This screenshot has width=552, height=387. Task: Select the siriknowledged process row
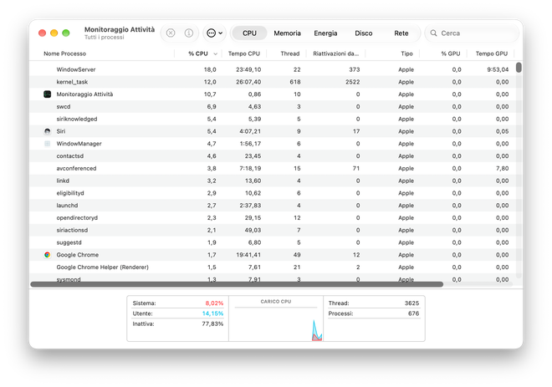tap(273, 119)
